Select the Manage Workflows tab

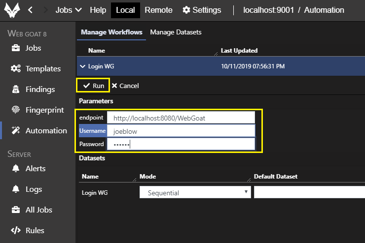[x=111, y=32]
